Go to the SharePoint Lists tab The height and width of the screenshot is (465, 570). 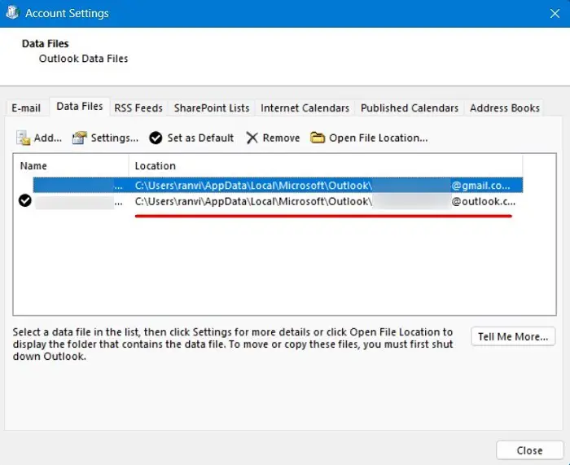tap(212, 108)
